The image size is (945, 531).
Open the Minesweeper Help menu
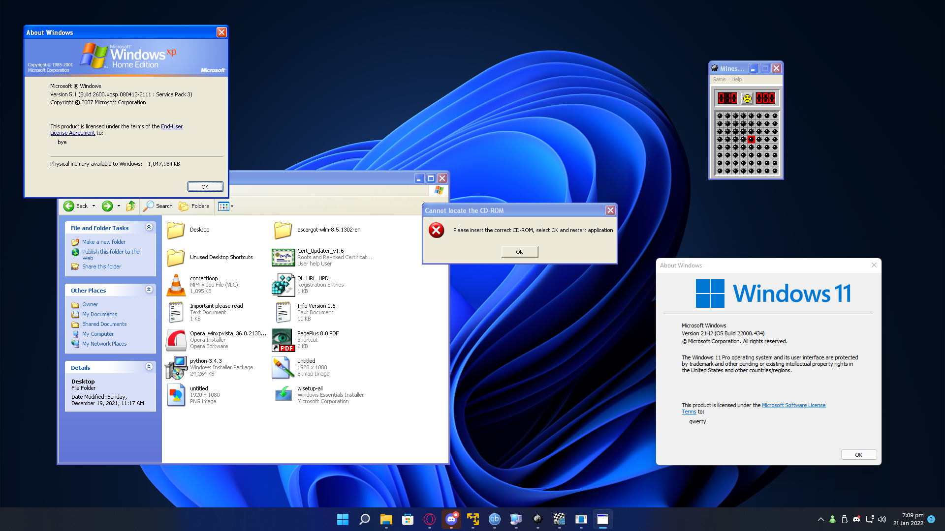pos(736,79)
